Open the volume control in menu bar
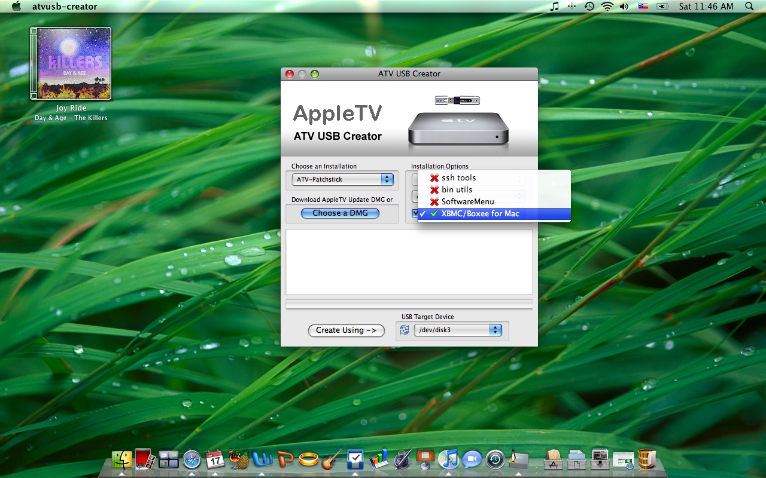This screenshot has width=766, height=478. (x=625, y=7)
